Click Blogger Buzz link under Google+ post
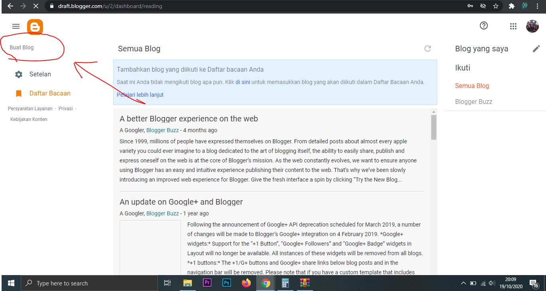This screenshot has height=291, width=546. (x=163, y=213)
